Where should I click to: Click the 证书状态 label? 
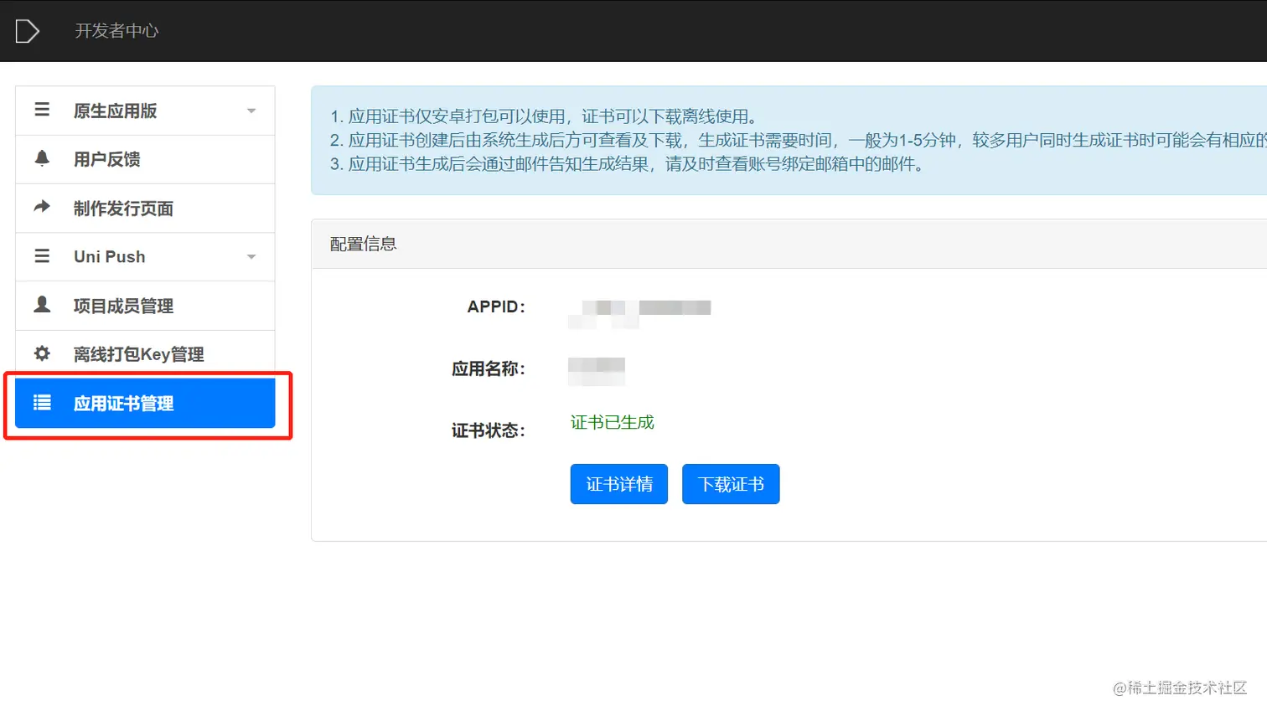pos(489,430)
